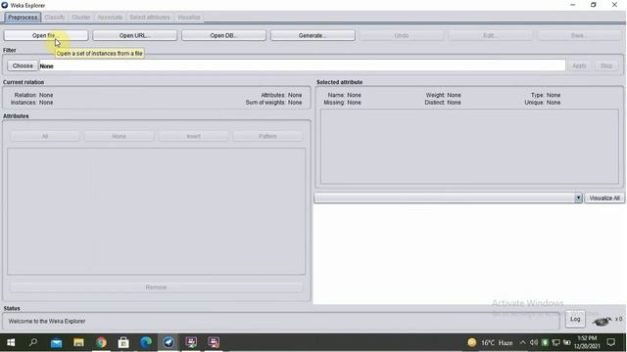Click the Invert attributes button
627x352 pixels.
point(194,137)
